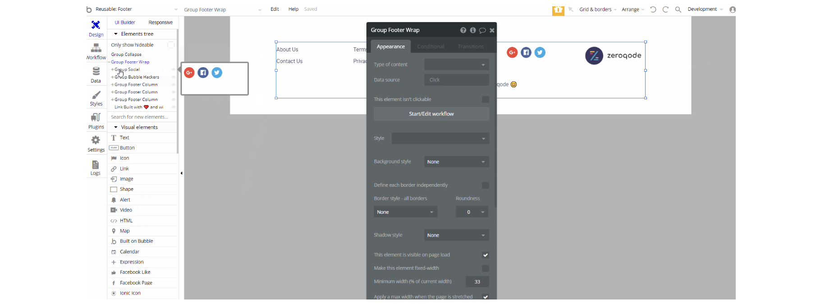Toggle visible on page load checkbox
The width and height of the screenshot is (825, 304).
tap(486, 255)
